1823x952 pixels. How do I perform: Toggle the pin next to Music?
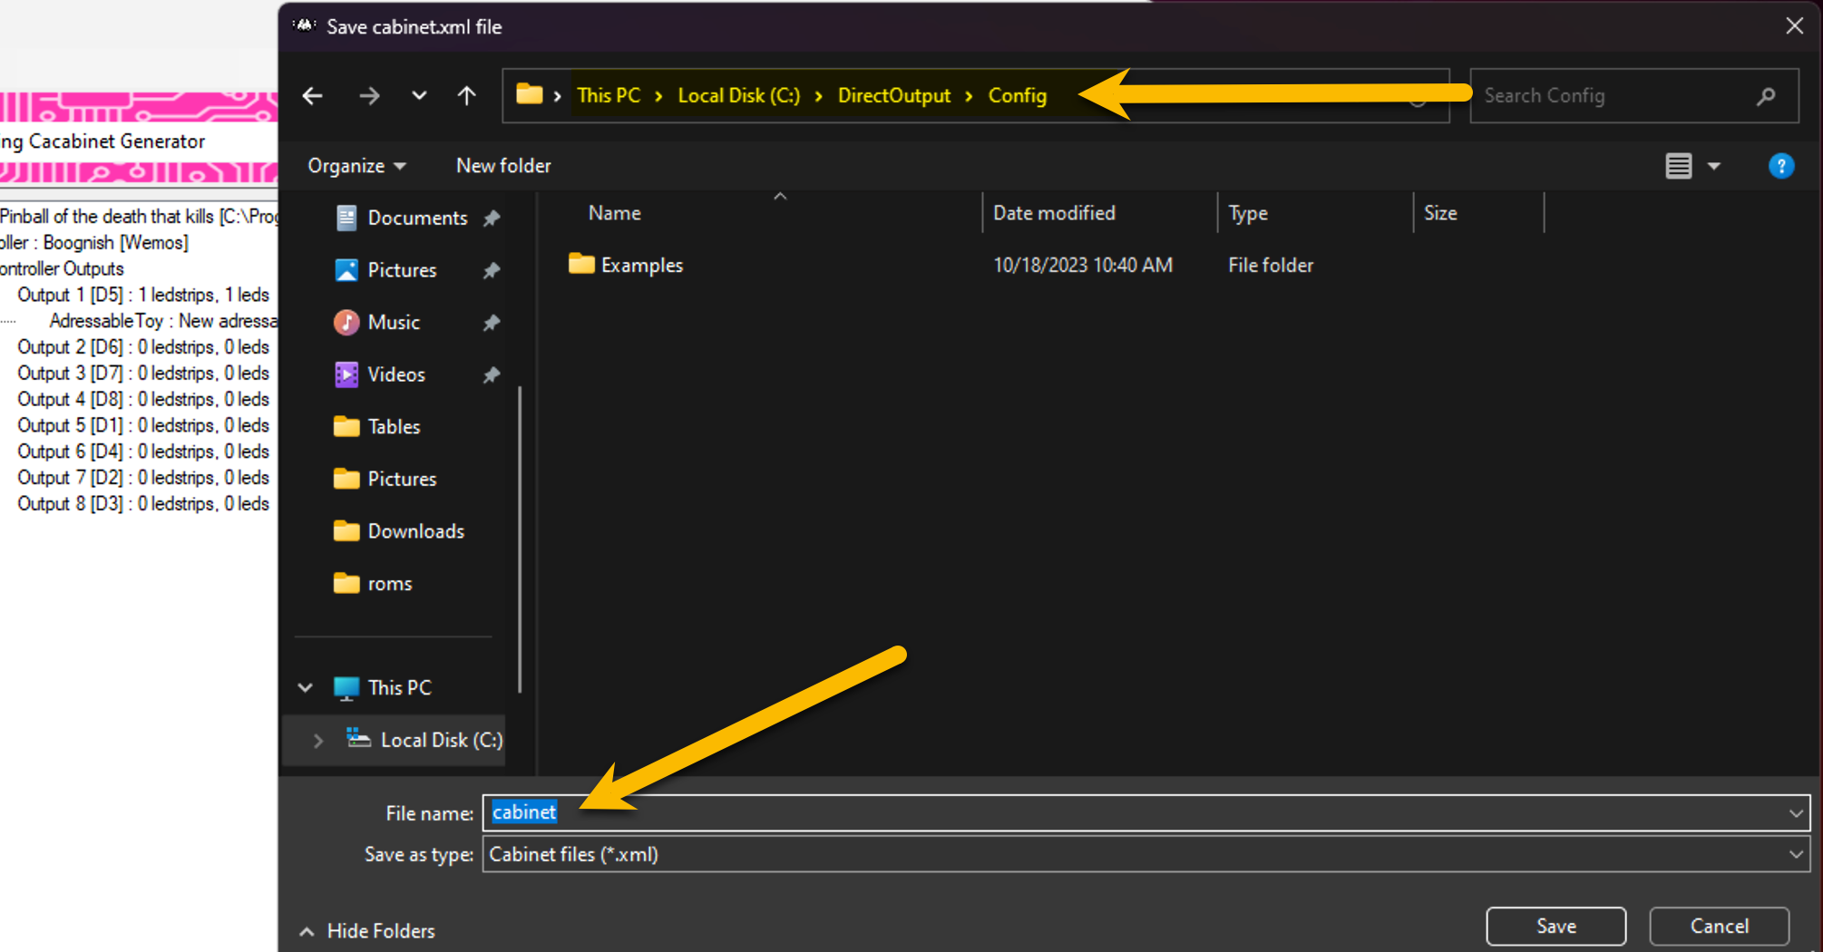[x=492, y=323]
